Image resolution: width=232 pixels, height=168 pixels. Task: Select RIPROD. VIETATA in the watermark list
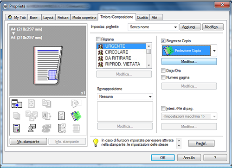click(121, 64)
